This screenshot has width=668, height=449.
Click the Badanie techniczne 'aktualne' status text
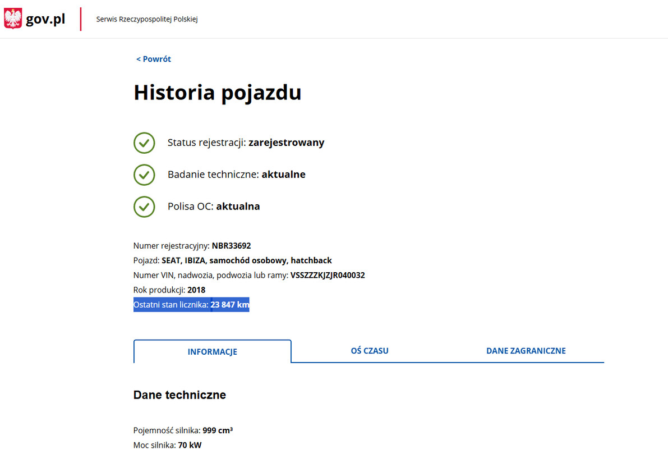pyautogui.click(x=283, y=175)
